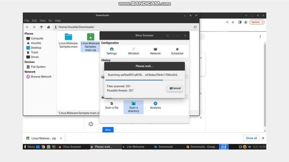This screenshot has width=289, height=162.
Task: Select Browse Network
Action: point(39,76)
